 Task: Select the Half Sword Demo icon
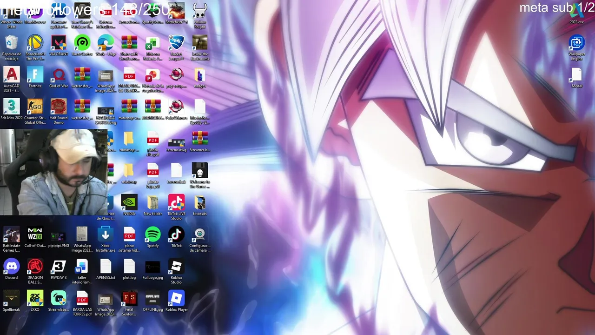(x=59, y=112)
